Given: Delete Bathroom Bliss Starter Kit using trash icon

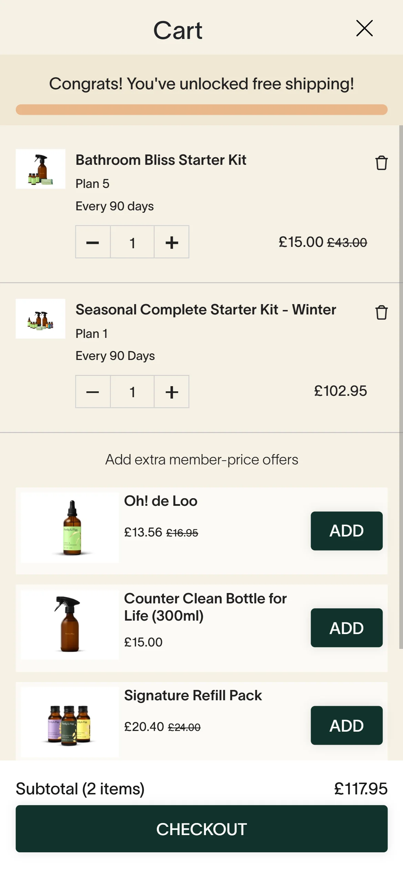Looking at the screenshot, I should click(x=381, y=163).
